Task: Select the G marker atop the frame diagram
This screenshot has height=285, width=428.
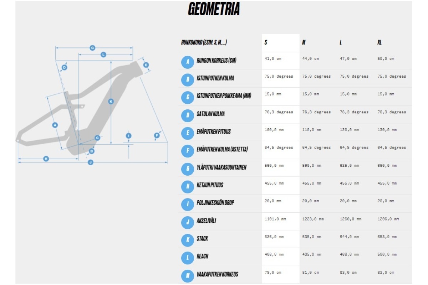Action: click(92, 48)
